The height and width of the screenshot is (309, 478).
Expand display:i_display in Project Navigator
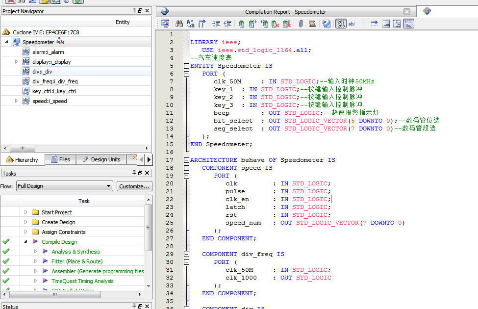click(17, 62)
